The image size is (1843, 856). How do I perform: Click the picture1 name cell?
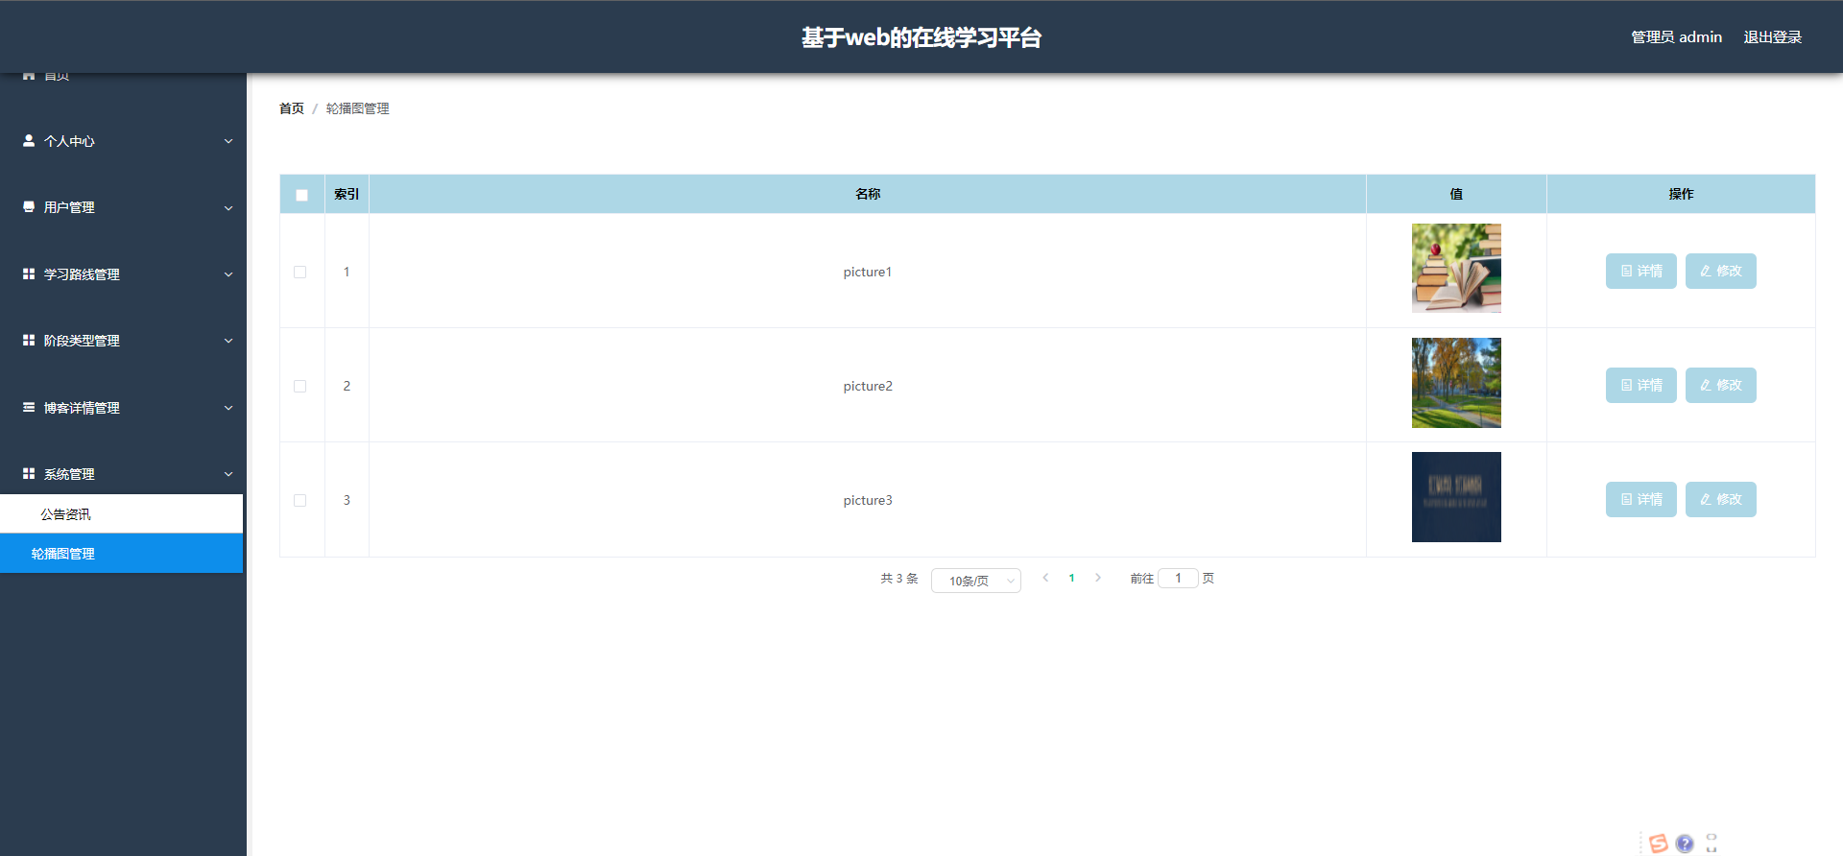pos(868,272)
